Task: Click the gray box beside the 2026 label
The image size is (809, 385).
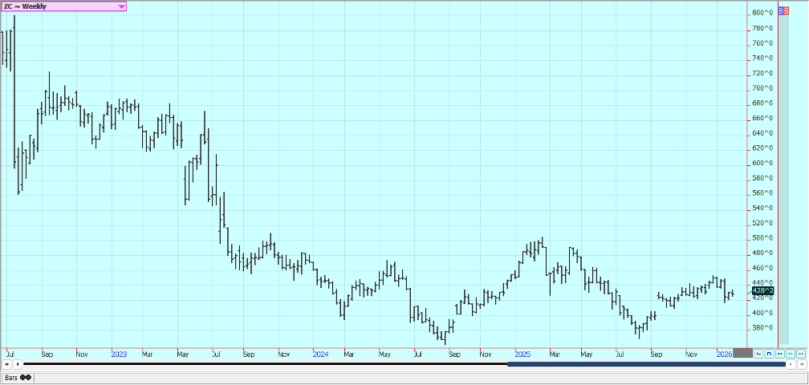Action: pyautogui.click(x=743, y=353)
